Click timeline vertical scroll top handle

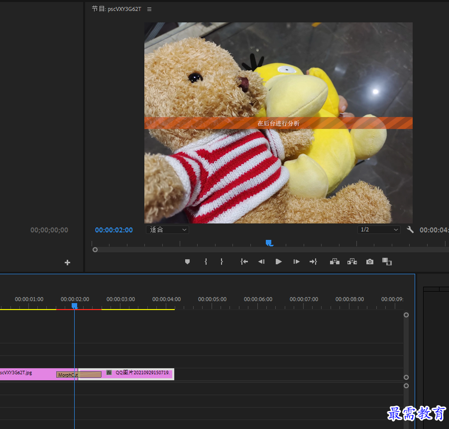coord(406,315)
